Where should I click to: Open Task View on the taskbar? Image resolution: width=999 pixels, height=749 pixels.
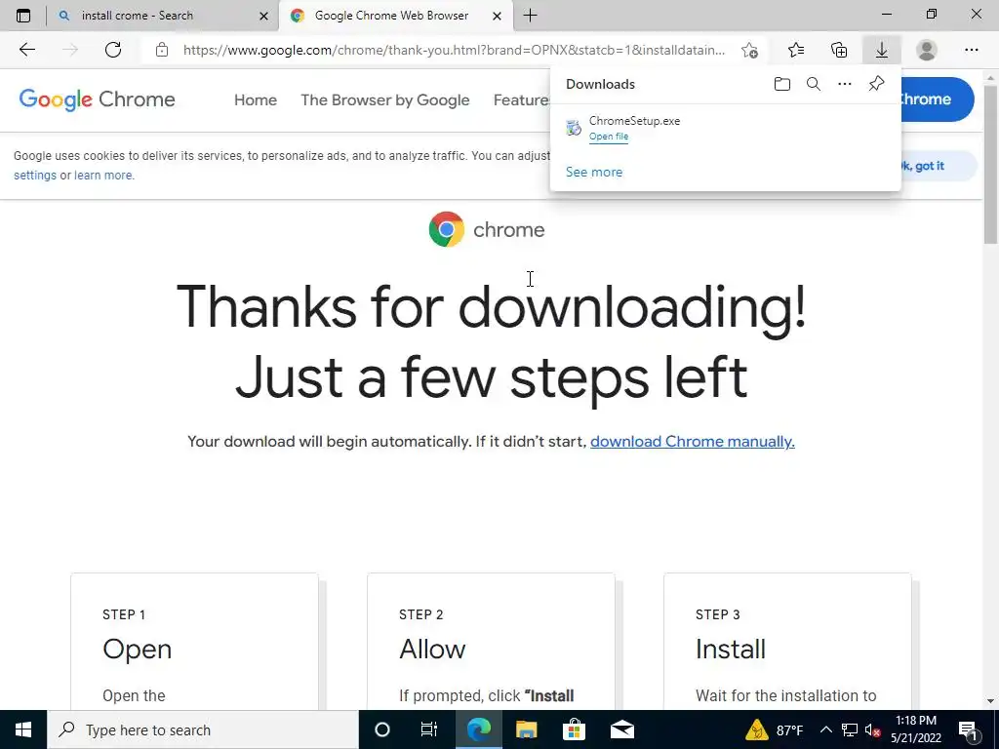click(429, 729)
